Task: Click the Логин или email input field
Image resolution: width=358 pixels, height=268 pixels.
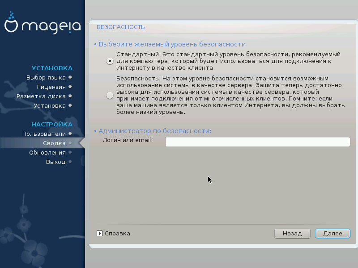Action: (258, 142)
